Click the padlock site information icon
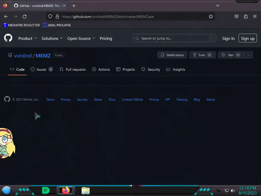Image resolution: width=261 pixels, height=196 pixels. click(x=57, y=17)
